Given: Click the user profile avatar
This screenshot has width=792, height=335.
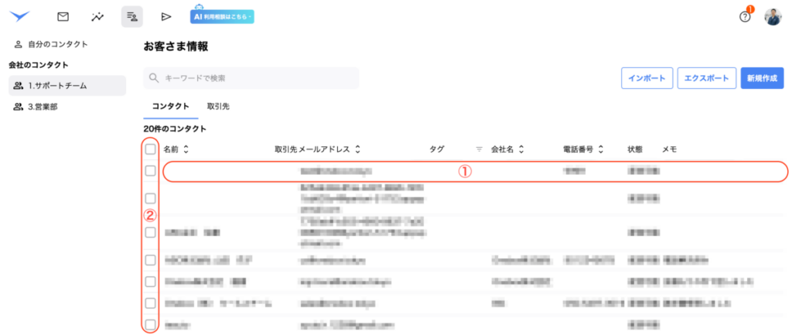Looking at the screenshot, I should point(773,17).
